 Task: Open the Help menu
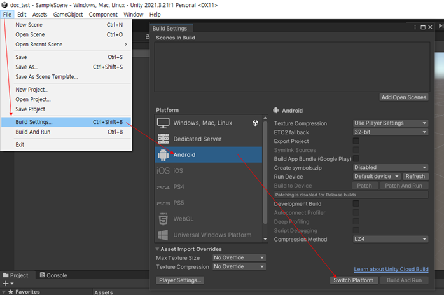155,15
